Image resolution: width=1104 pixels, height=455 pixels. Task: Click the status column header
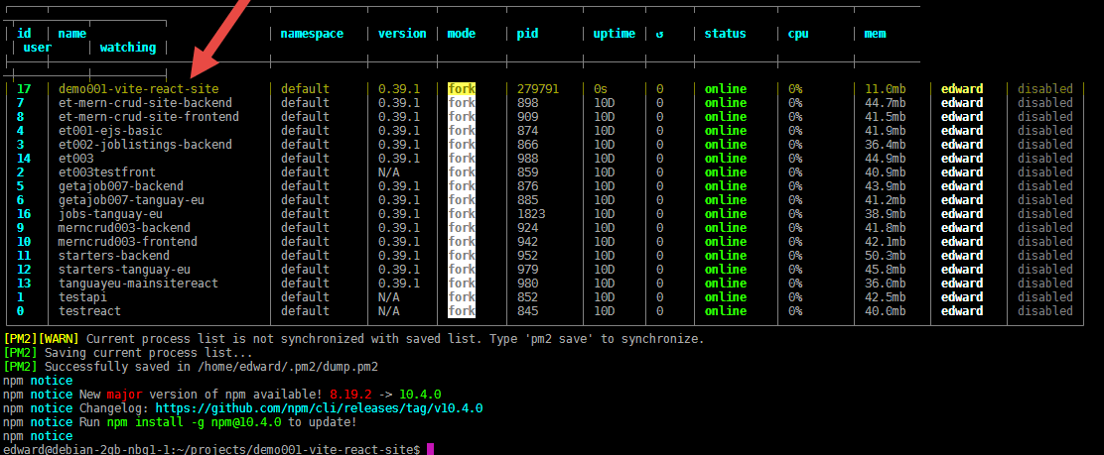[x=725, y=34]
